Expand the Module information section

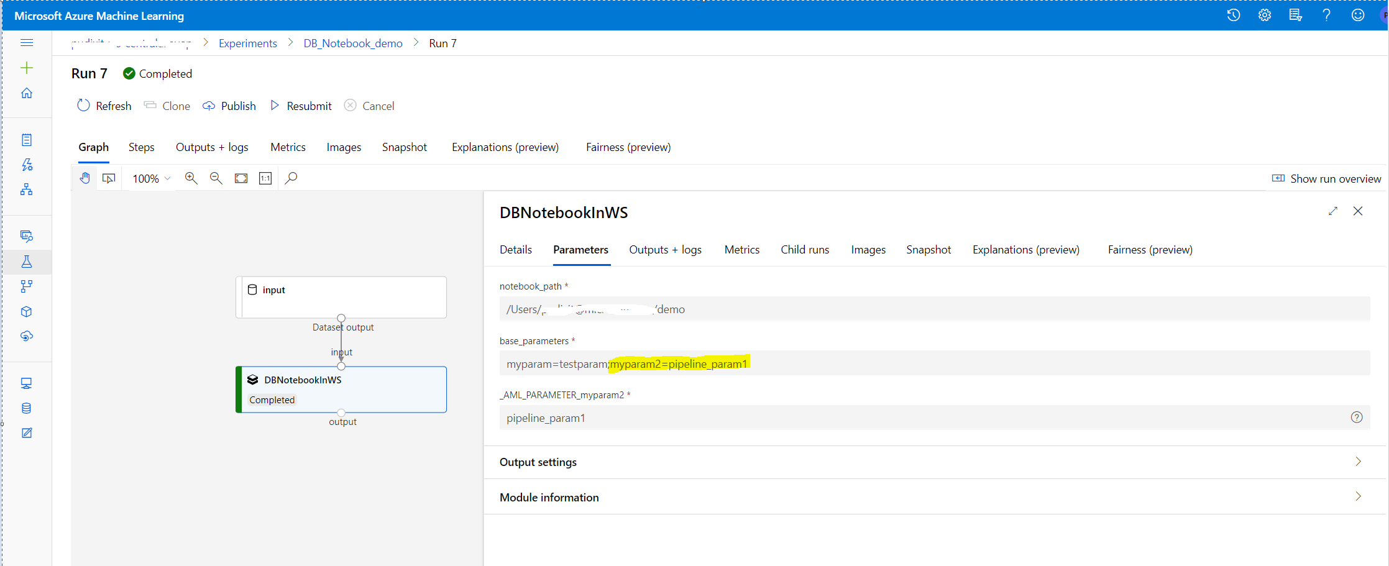click(549, 497)
